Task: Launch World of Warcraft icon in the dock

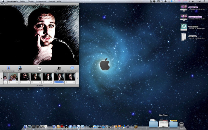Action: 136,126
